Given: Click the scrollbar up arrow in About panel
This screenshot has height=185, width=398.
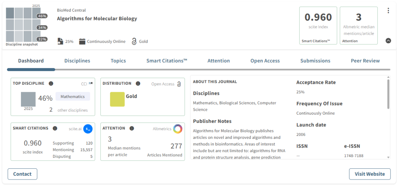Looking at the screenshot, I should [x=388, y=77].
